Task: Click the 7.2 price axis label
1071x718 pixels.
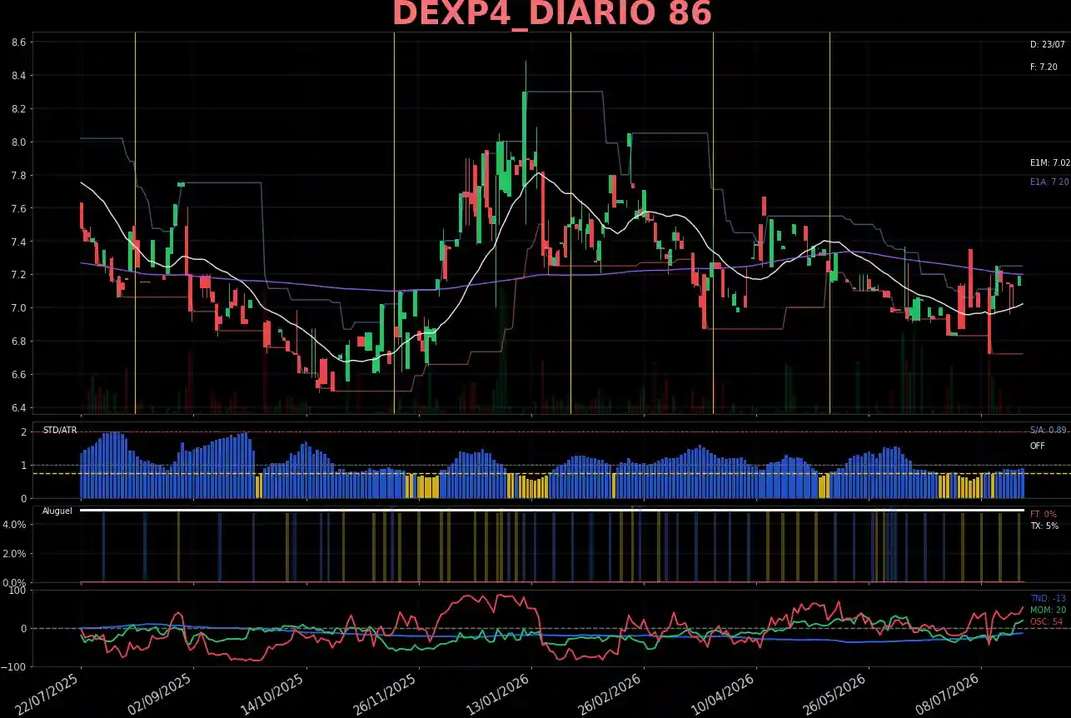Action: (x=18, y=275)
